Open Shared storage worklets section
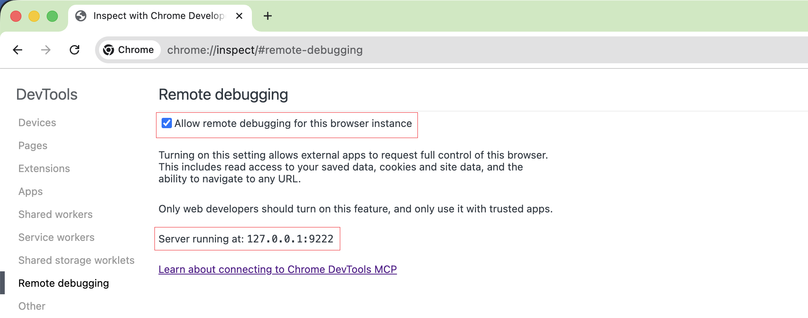 tap(76, 260)
